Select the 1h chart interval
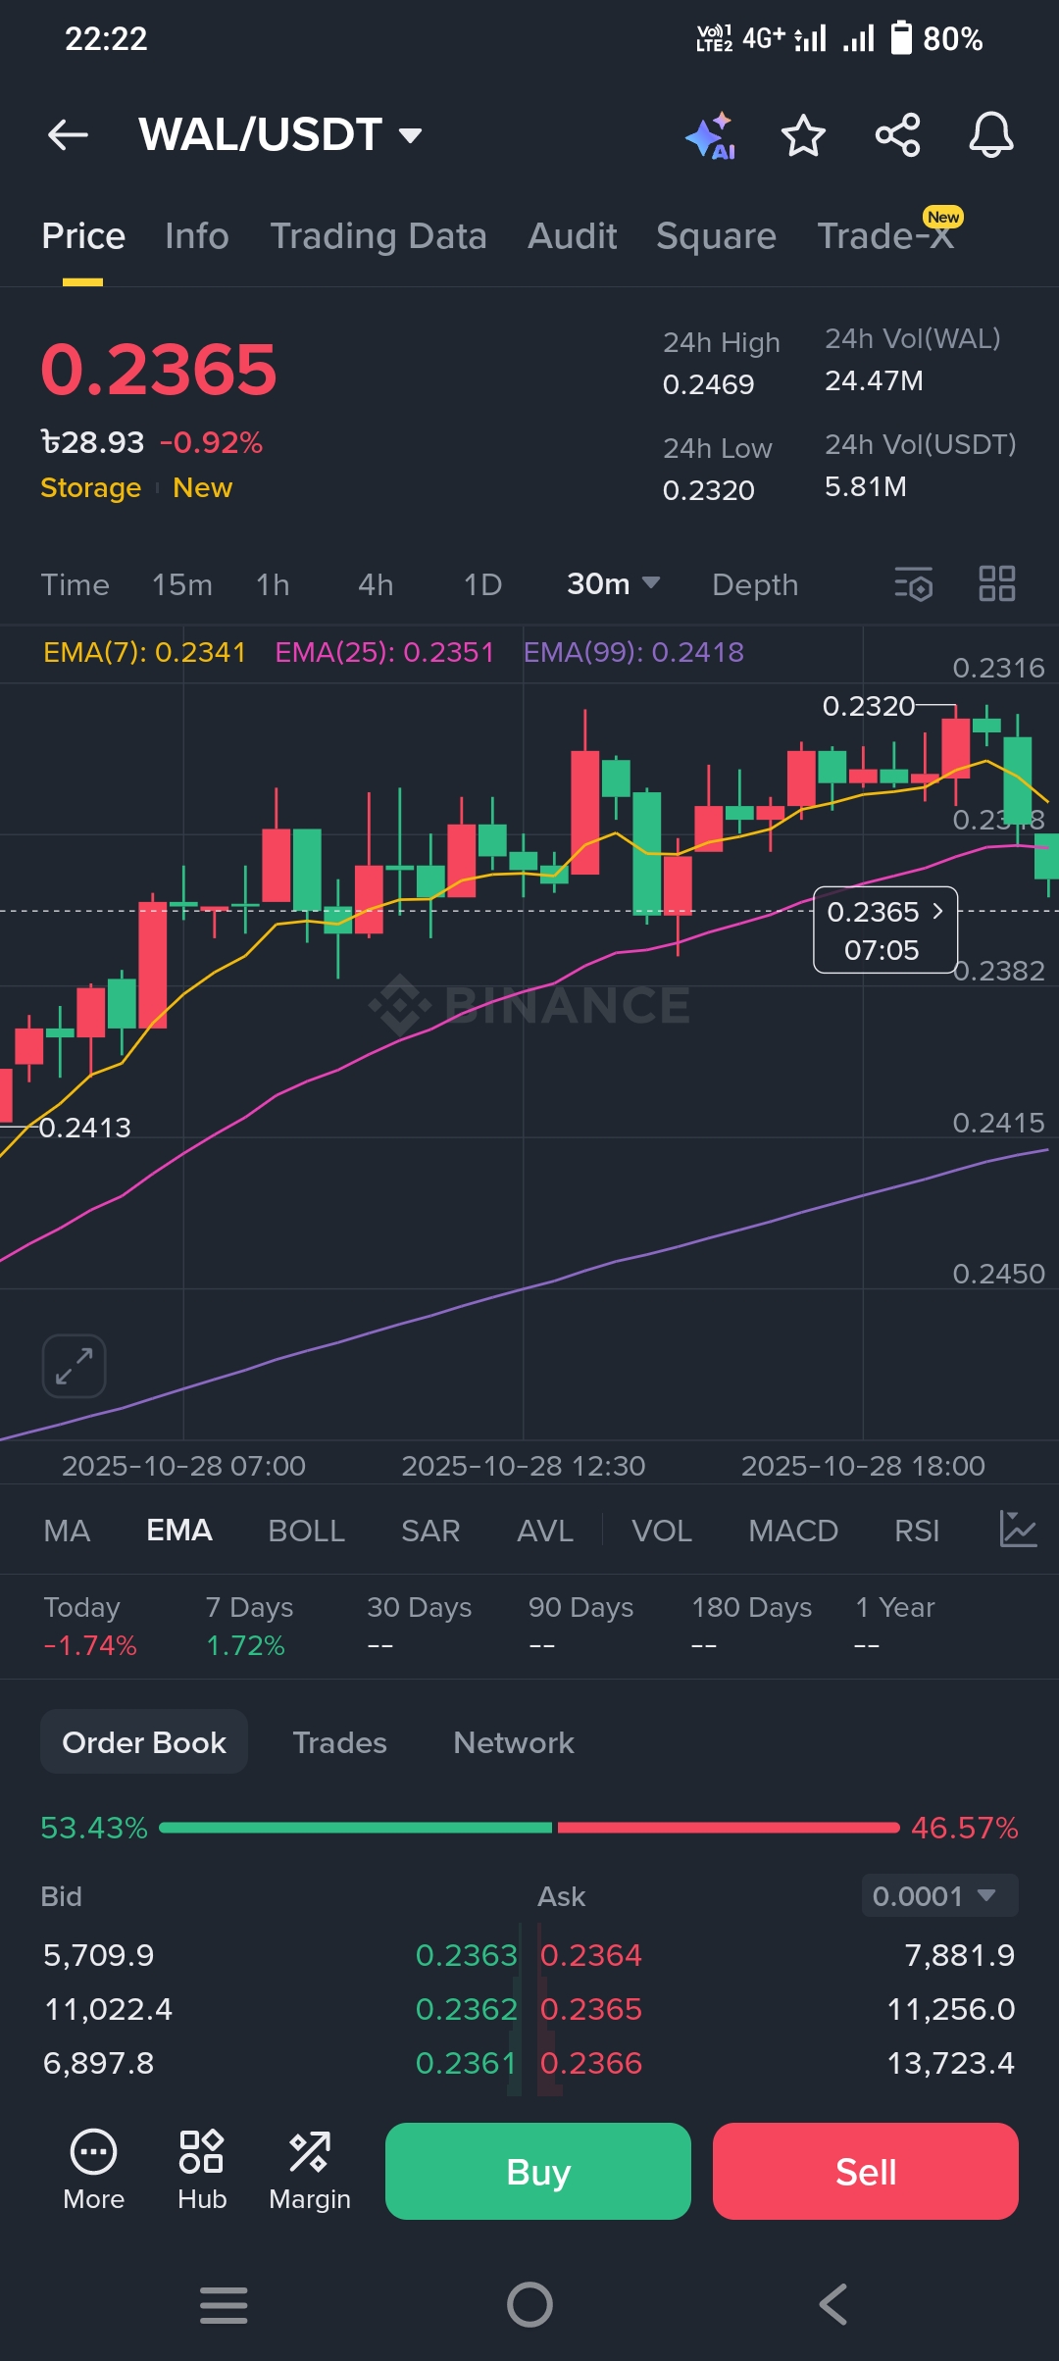1059x2361 pixels. pos(273,584)
